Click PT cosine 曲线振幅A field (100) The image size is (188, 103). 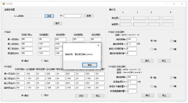(132, 39)
